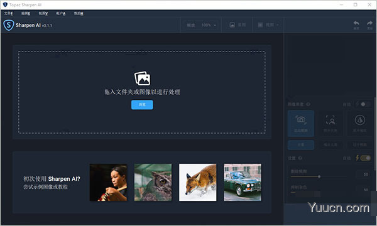This screenshot has height=226, width=377.
Task: Click the remove blur slider handle
Action: click(319, 176)
